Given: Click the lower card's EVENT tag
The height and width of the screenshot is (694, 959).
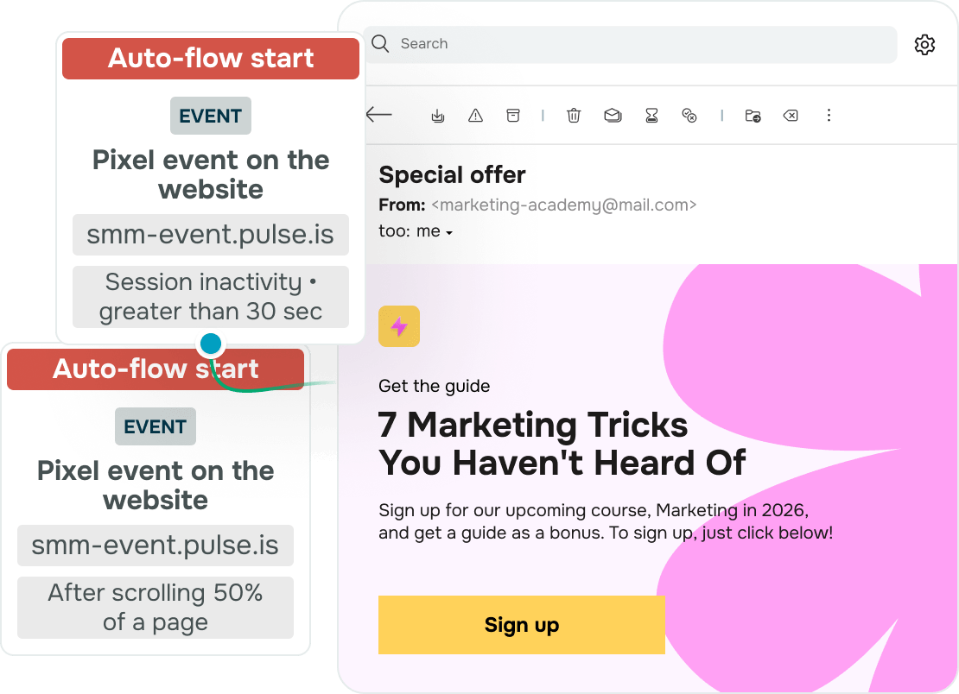Looking at the screenshot, I should point(156,426).
